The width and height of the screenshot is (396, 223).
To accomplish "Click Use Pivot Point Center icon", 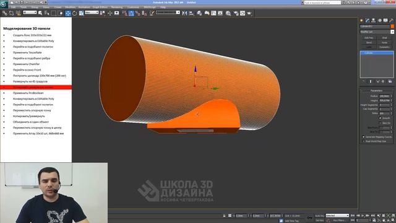I will coord(103,13).
